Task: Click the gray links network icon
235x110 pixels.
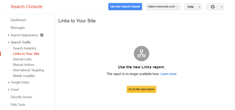Action: click(142, 53)
